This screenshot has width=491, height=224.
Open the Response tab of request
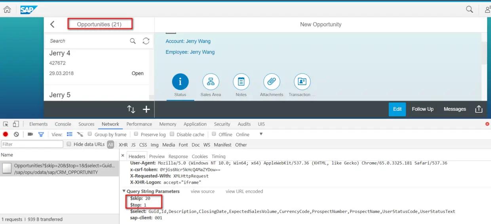[x=178, y=156]
